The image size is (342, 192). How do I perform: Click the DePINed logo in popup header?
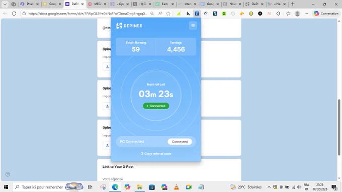coord(129,26)
